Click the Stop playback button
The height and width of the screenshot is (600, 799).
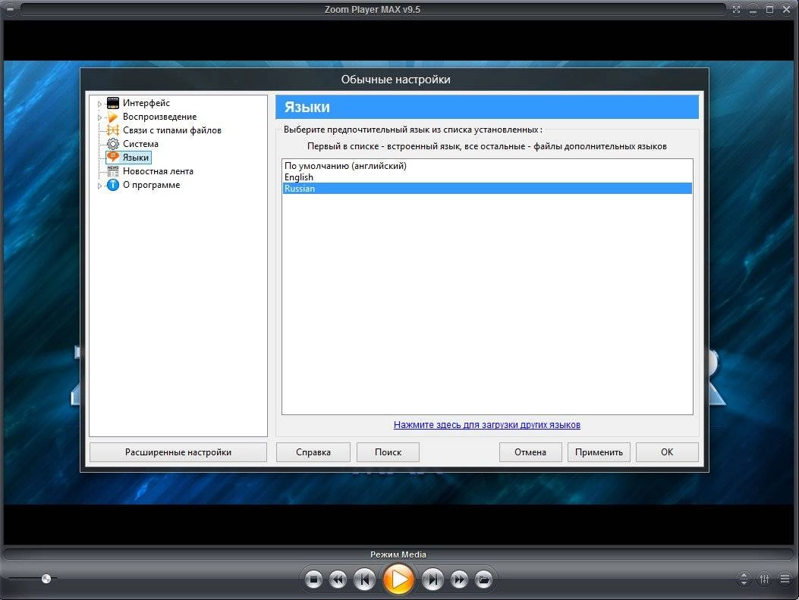point(313,579)
